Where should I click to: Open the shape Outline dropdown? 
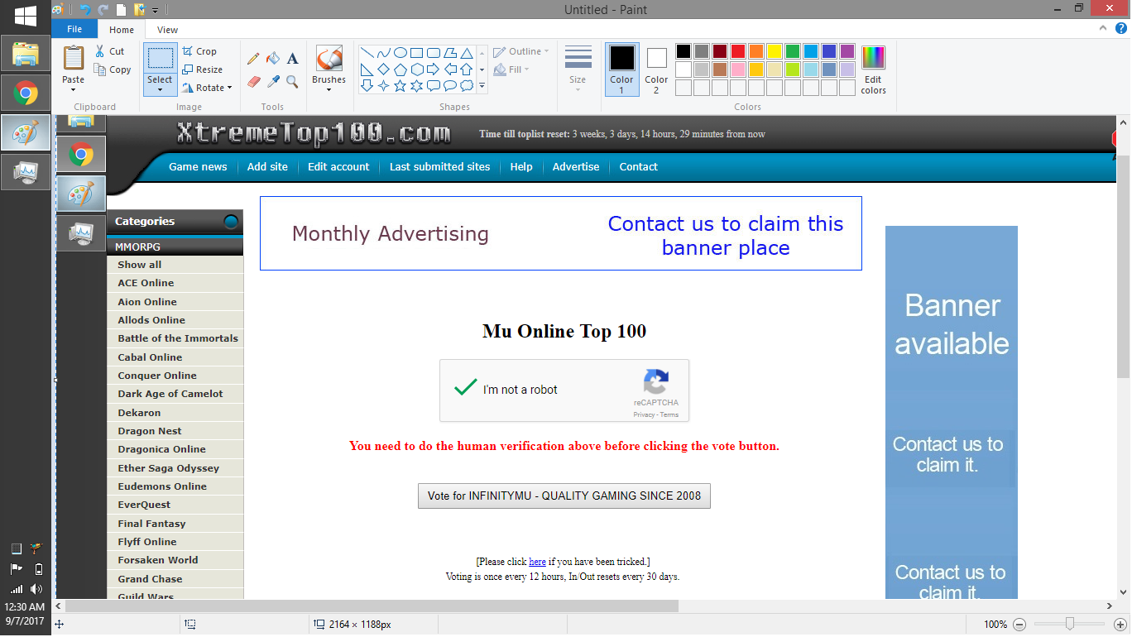tap(521, 51)
